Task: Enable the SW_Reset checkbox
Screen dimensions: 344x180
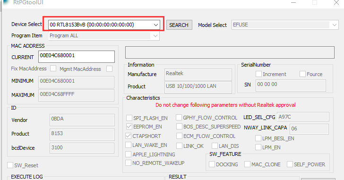Action: 10,165
